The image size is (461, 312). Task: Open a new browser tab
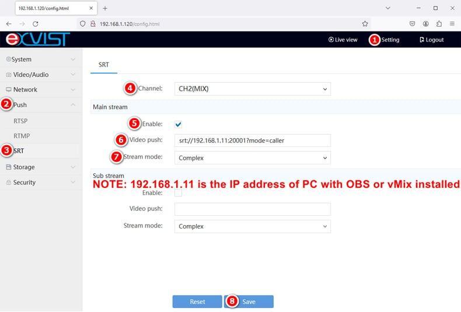pos(105,8)
